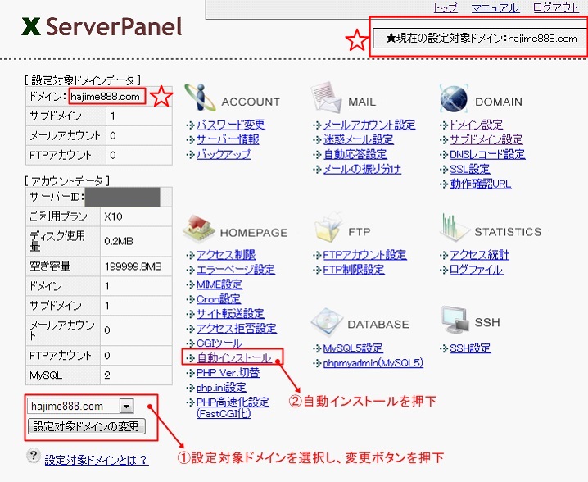Open 設定対象ドメインとは？ help link
Image resolution: width=588 pixels, height=482 pixels.
pos(97,460)
